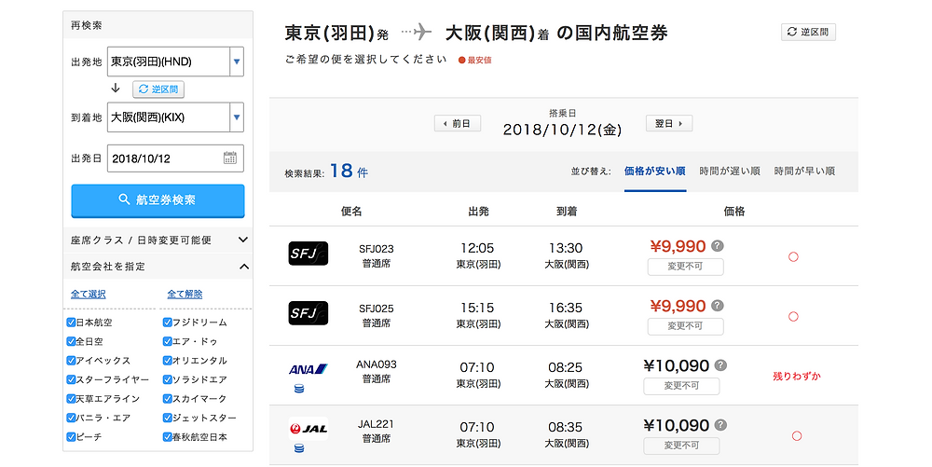Select the availability circle for flight SFJ025
The width and height of the screenshot is (932, 467).
tap(793, 317)
